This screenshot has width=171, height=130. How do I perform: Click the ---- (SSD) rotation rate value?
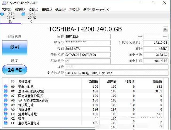(x=156, y=49)
